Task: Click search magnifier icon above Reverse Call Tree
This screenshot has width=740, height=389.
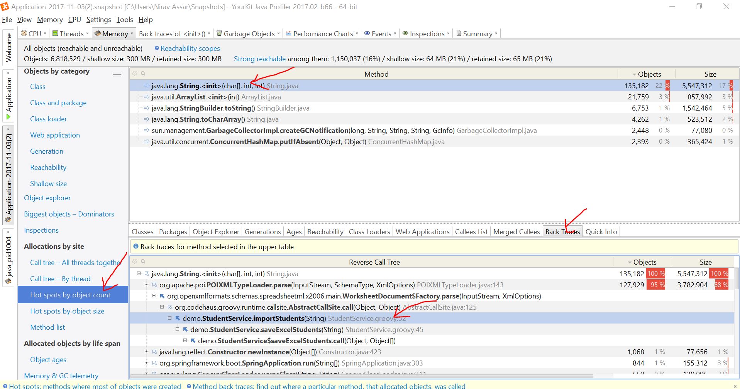Action: 143,261
